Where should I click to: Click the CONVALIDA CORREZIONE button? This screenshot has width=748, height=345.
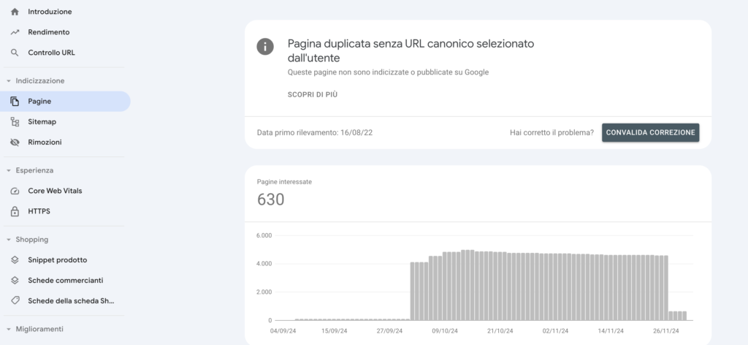click(x=650, y=132)
